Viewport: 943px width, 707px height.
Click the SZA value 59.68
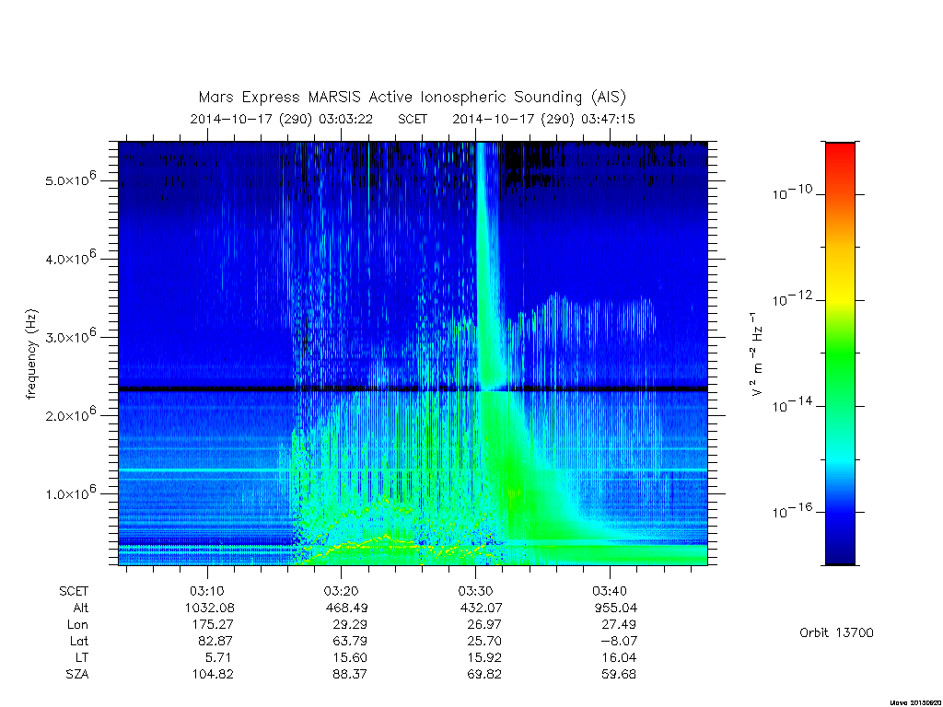pos(619,674)
